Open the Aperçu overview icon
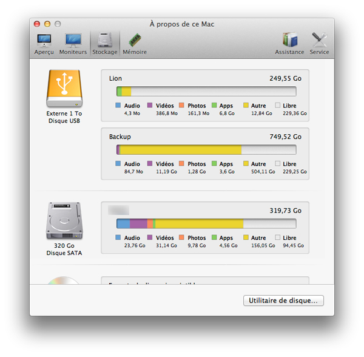 tap(44, 41)
